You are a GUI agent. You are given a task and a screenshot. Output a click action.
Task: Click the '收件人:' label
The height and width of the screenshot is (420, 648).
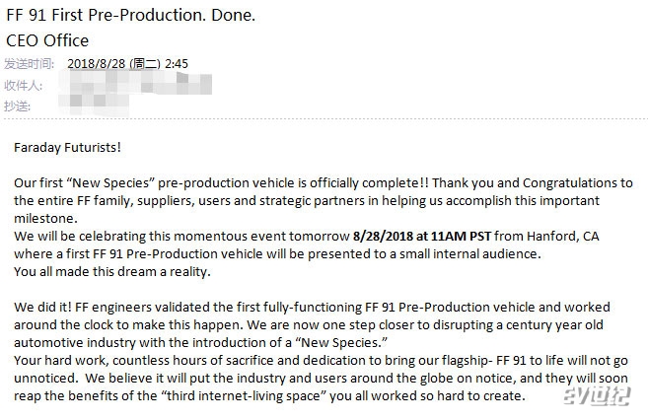pyautogui.click(x=23, y=86)
